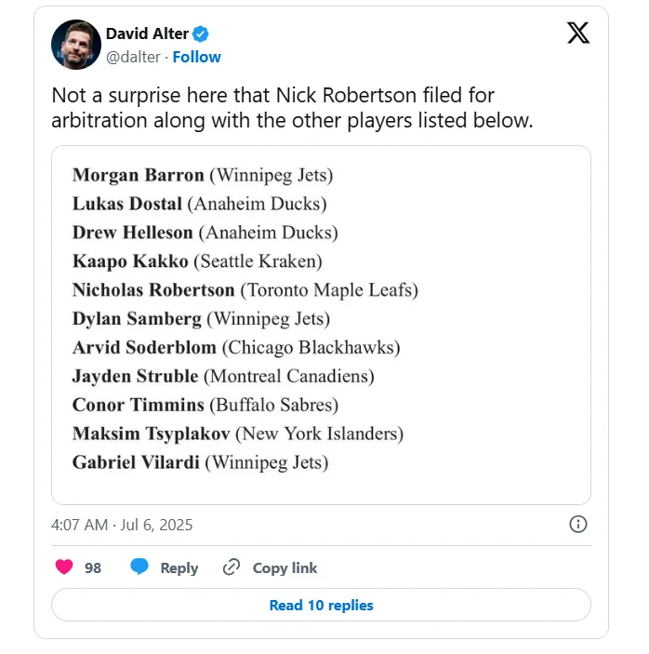Open the David Alter display name
The height and width of the screenshot is (654, 649).
[147, 33]
